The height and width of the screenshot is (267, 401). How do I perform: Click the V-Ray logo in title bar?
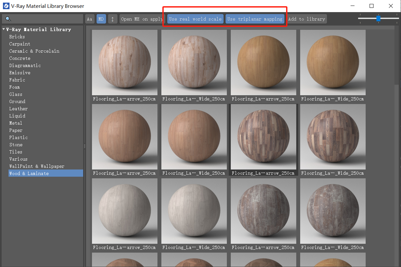(6, 6)
